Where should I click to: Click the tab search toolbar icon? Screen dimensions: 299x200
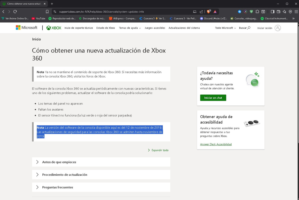(x=263, y=12)
